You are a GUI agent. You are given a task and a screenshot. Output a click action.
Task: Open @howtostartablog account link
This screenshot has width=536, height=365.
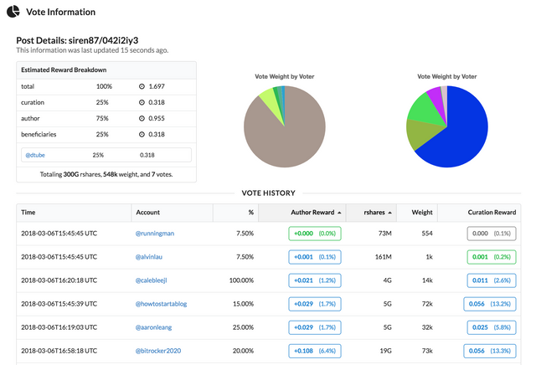pos(162,304)
